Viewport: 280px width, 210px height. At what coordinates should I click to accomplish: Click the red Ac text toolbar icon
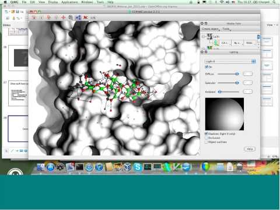tap(86, 17)
